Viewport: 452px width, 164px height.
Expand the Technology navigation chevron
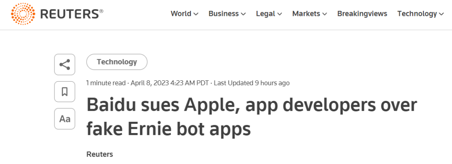pyautogui.click(x=442, y=14)
